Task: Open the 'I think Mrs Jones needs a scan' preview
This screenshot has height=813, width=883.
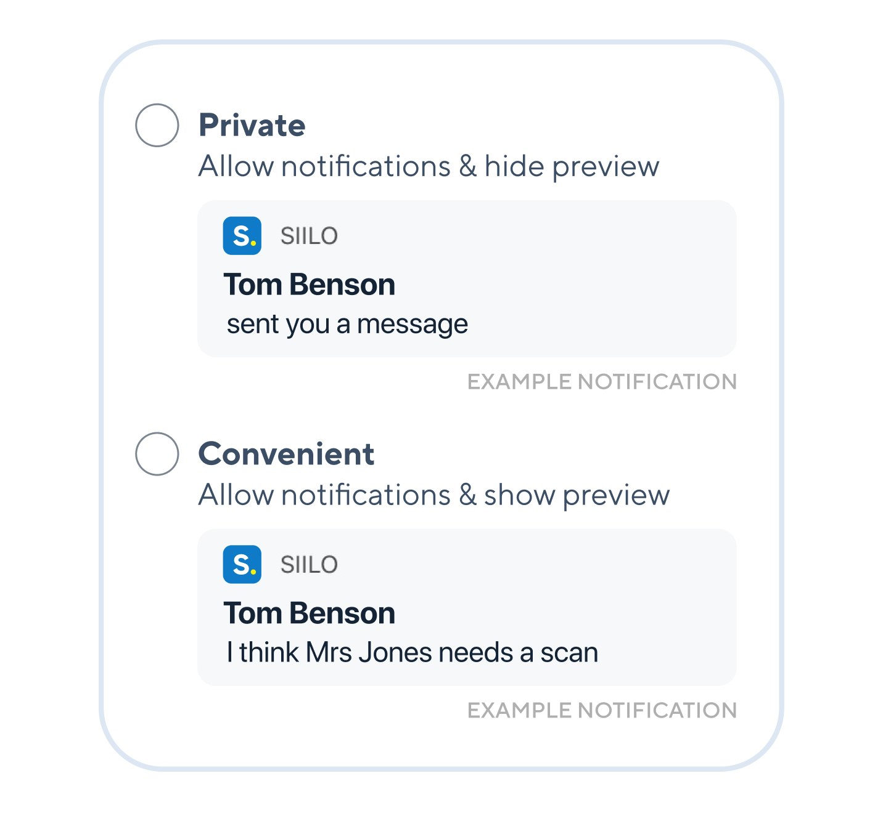Action: (x=412, y=653)
